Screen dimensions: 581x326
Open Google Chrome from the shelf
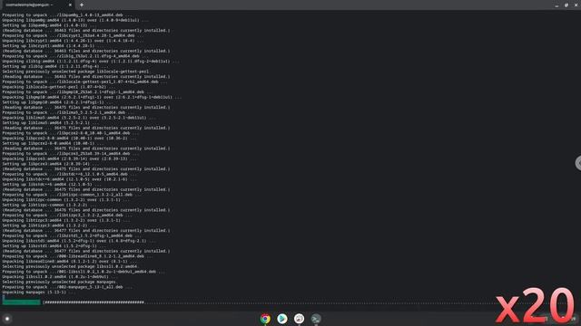[265, 319]
